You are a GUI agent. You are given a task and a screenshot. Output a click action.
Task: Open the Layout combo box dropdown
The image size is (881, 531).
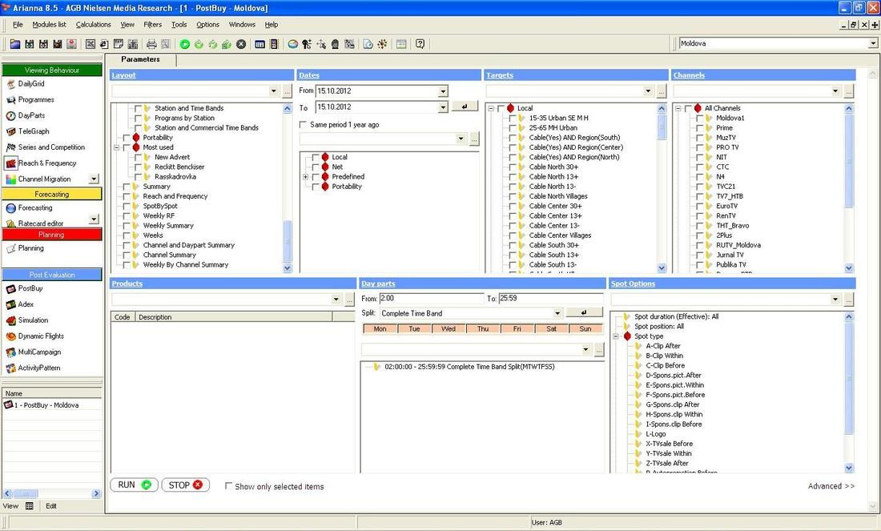(274, 91)
